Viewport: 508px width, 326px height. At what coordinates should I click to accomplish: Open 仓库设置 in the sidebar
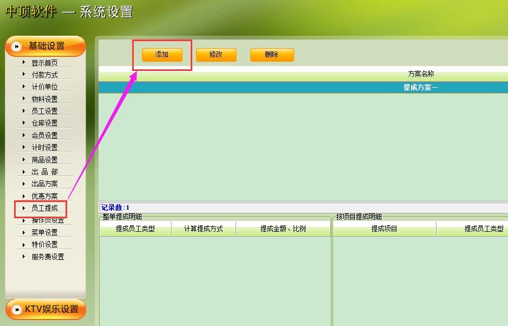coord(44,123)
